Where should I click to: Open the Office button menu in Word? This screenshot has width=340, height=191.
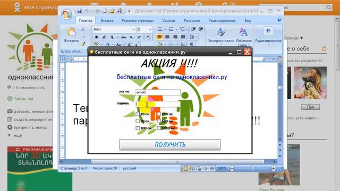(66, 14)
